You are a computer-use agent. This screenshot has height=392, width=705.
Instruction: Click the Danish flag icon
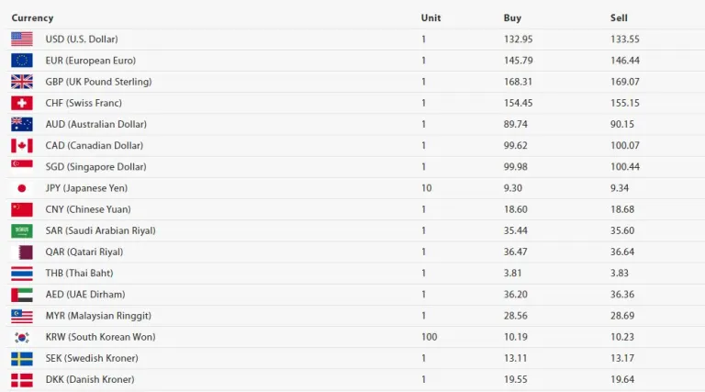pyautogui.click(x=22, y=379)
